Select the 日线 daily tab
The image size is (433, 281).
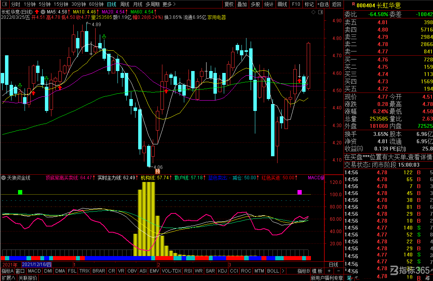pos(112,4)
